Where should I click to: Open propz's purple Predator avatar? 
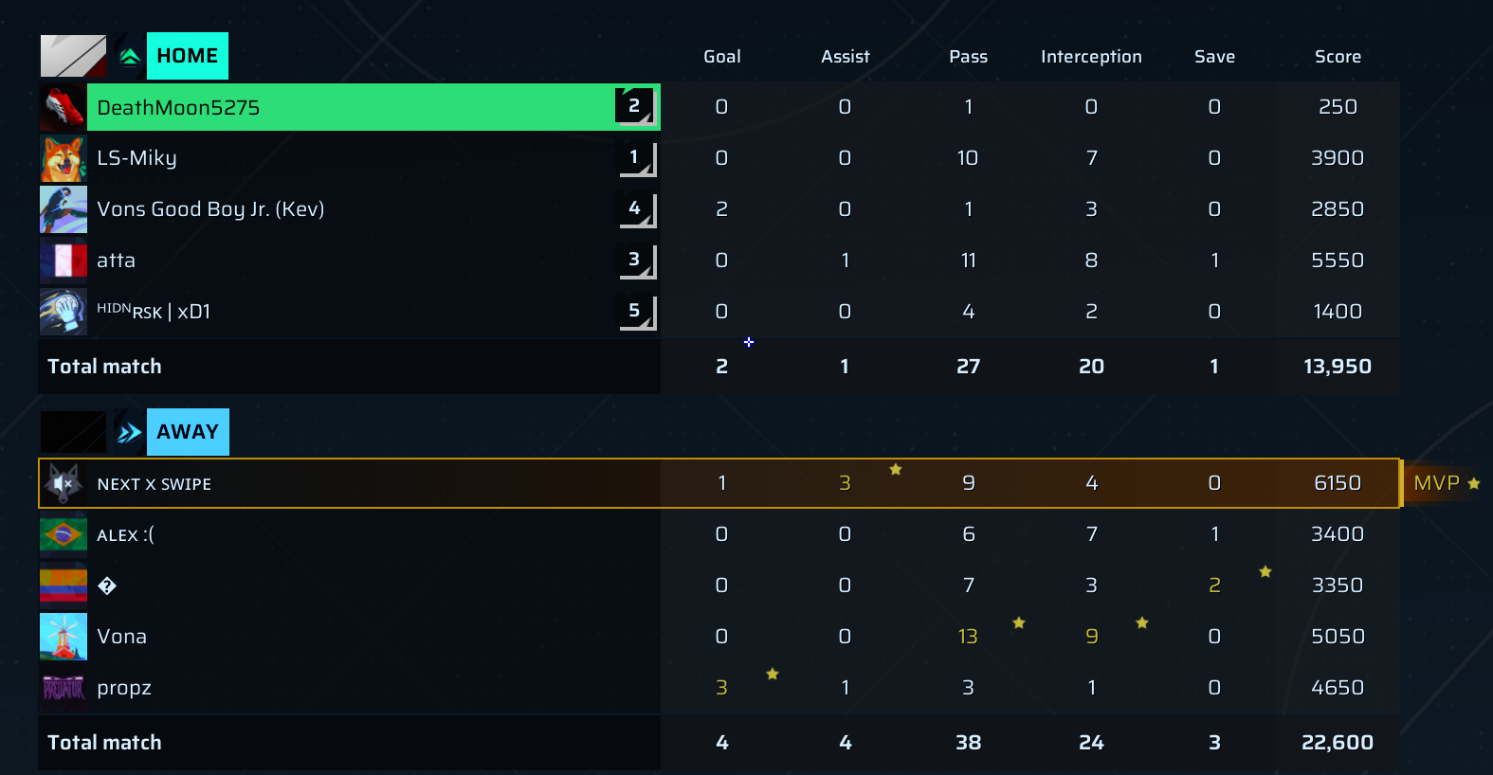[64, 688]
